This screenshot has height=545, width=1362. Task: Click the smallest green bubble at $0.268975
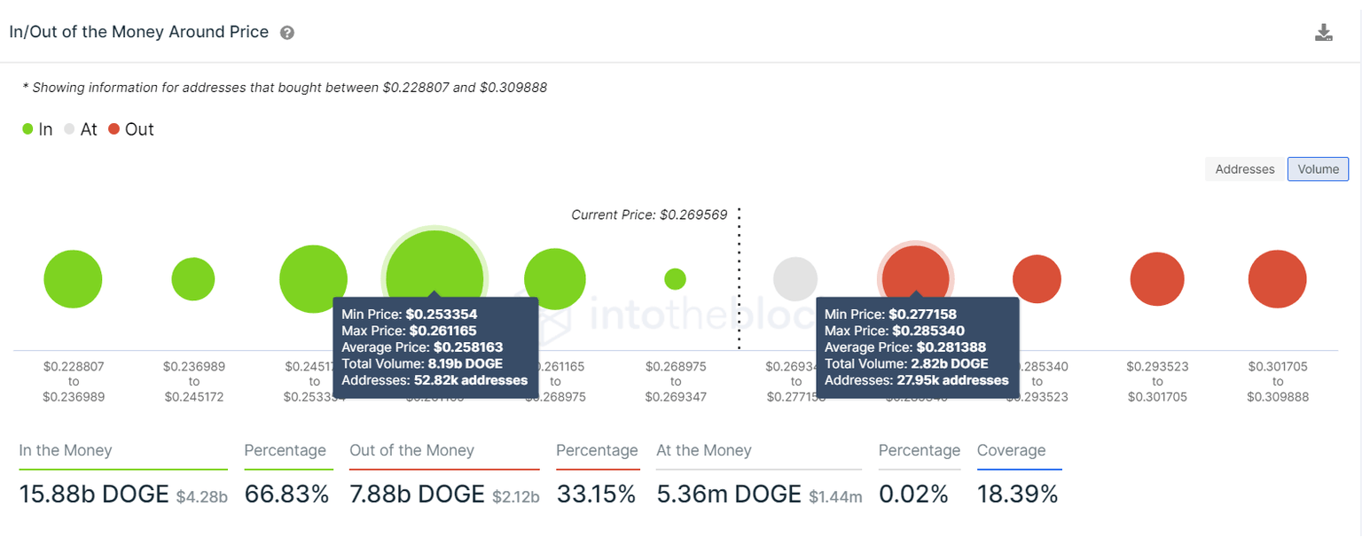676,277
